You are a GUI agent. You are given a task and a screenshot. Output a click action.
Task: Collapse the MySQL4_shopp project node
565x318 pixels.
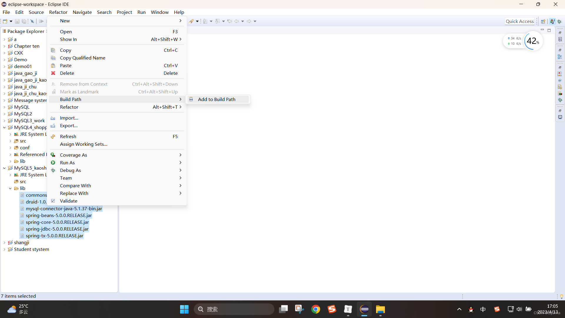pos(4,127)
